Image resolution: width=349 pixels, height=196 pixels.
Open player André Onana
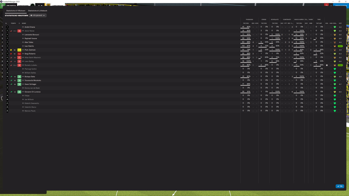pyautogui.click(x=30, y=27)
